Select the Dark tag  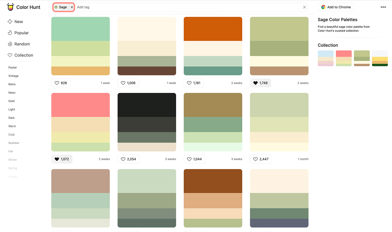[11, 118]
